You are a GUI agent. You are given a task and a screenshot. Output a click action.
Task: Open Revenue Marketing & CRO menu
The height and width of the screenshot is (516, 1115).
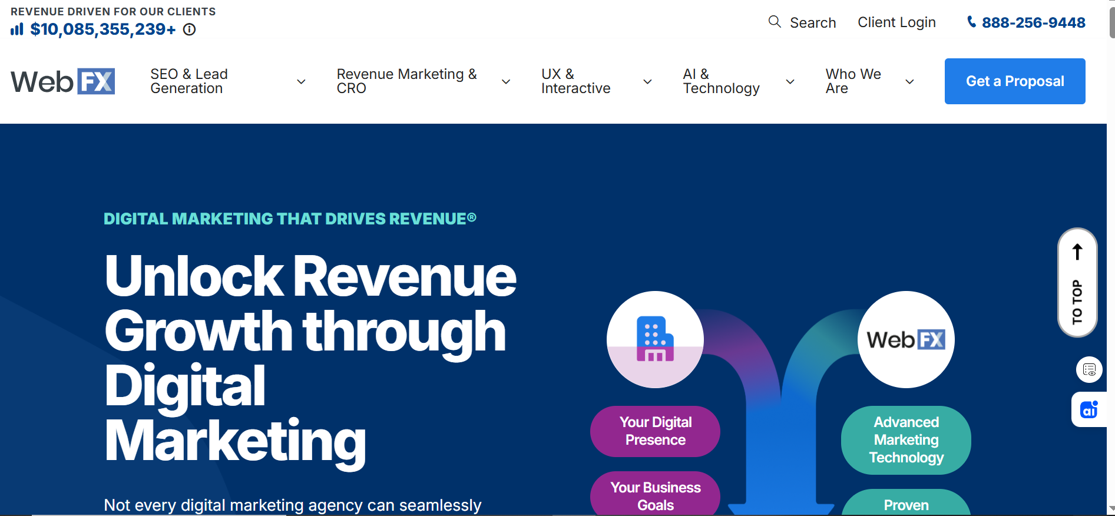point(407,81)
